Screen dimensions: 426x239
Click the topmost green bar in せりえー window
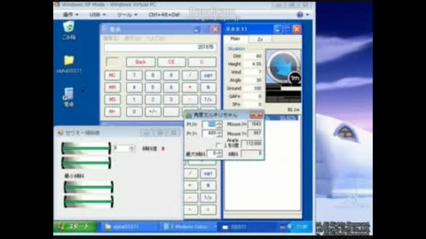[86, 148]
